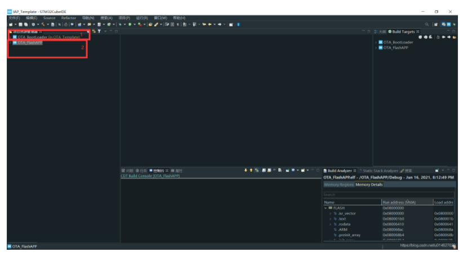
Task: Expand OTA_BootLoader in Build Targets panel
Action: pos(376,42)
